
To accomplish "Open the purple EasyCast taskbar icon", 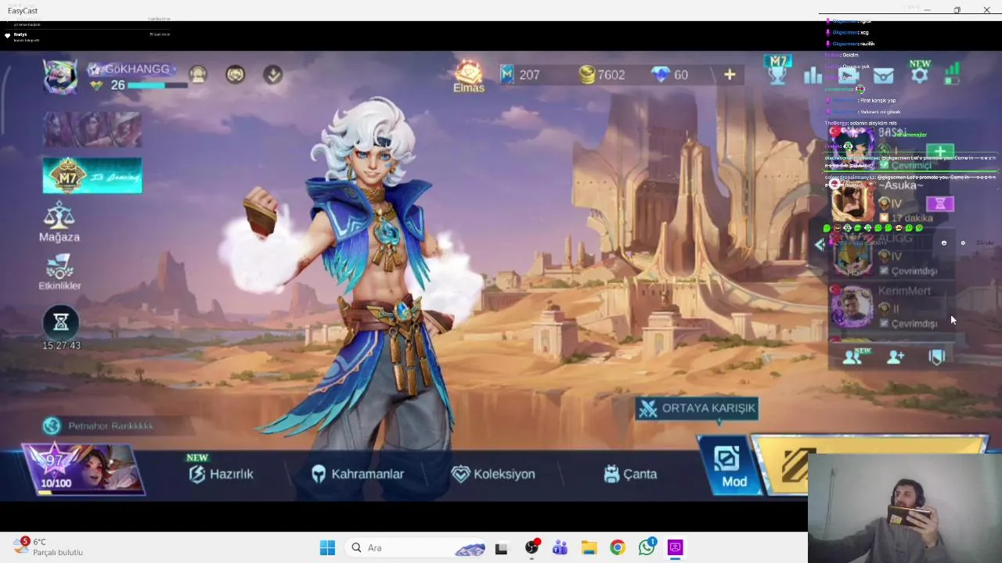I will pyautogui.click(x=675, y=547).
